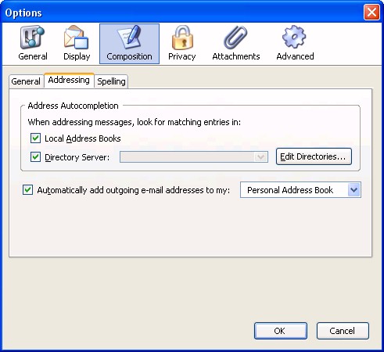Switch to the General sub-tab
Viewport: 384px width, 352px height.
tap(26, 81)
